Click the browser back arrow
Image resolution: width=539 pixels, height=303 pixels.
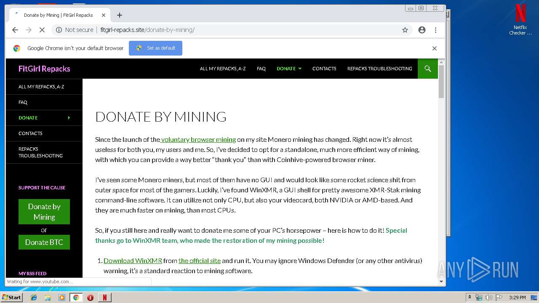(15, 30)
